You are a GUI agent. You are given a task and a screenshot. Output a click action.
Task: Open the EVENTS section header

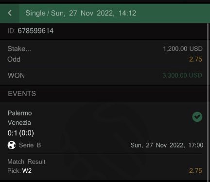pos(22,94)
